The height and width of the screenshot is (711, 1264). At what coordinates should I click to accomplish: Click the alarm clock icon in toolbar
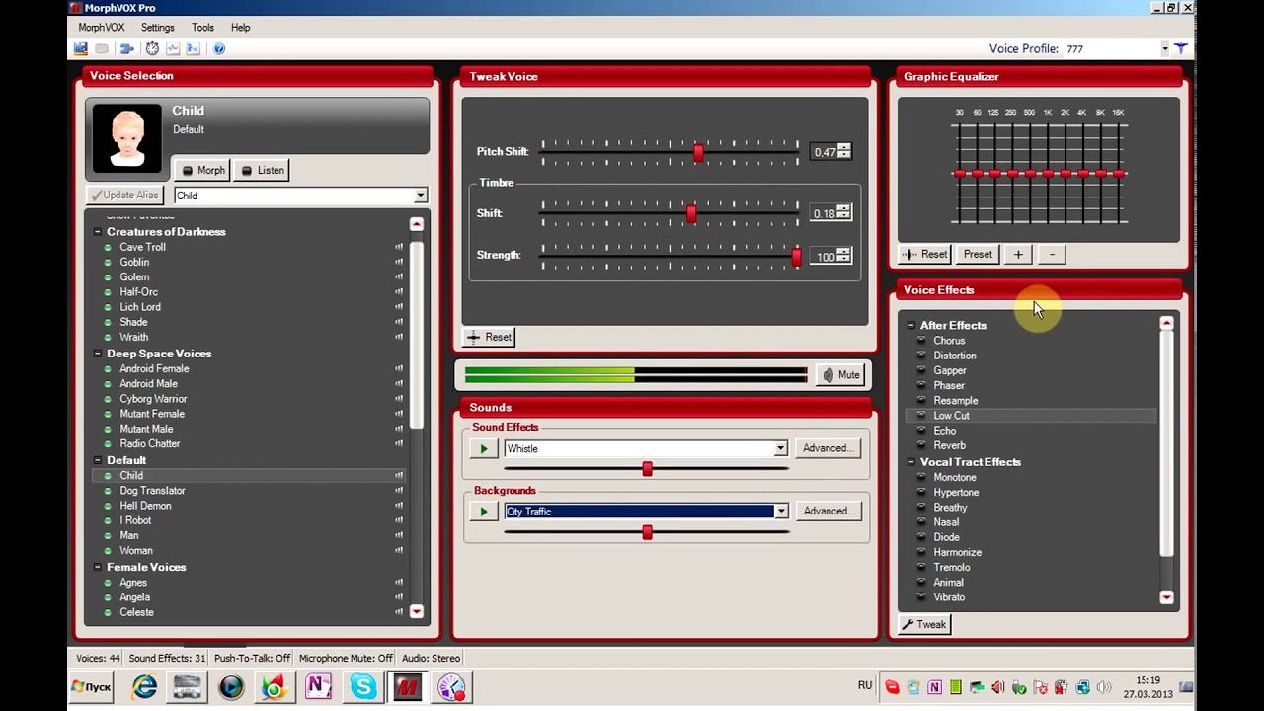(x=152, y=48)
